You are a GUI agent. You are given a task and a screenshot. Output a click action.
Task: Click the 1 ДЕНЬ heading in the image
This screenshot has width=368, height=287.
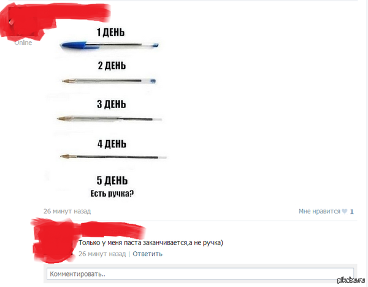110,32
